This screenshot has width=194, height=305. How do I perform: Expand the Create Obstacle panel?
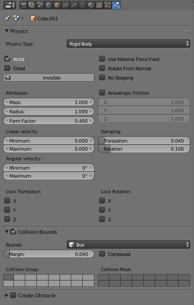coord(7,295)
